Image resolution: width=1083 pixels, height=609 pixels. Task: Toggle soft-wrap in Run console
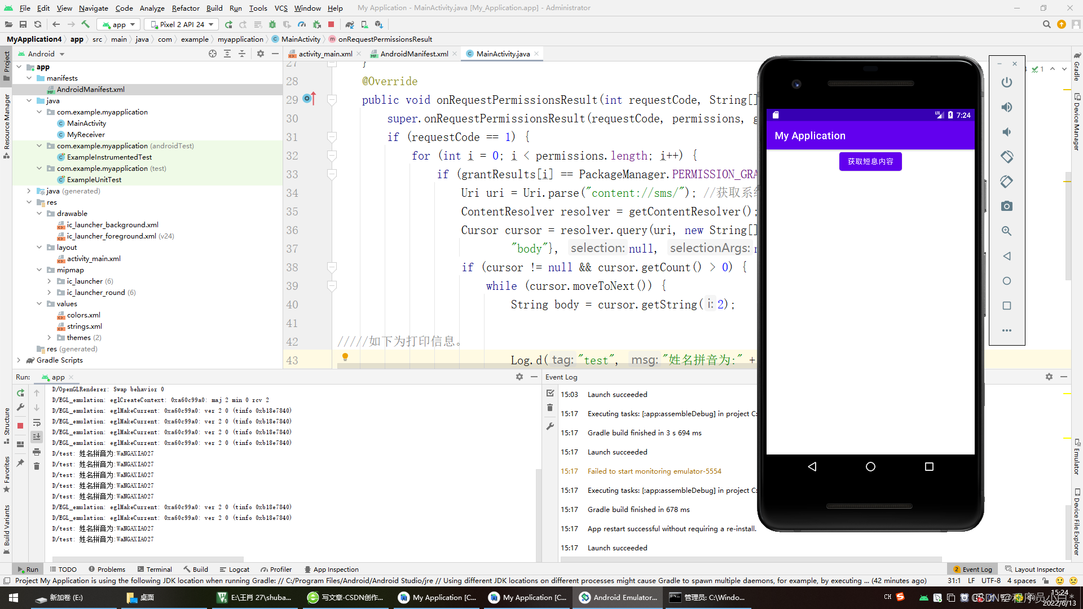[37, 422]
